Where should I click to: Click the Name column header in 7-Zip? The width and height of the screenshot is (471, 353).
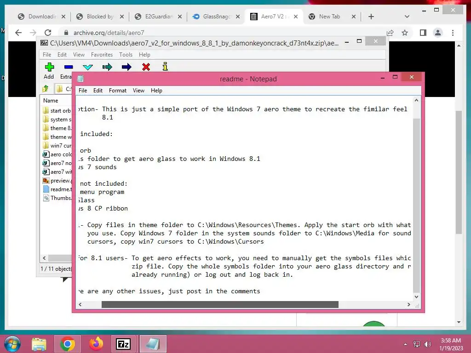[51, 101]
